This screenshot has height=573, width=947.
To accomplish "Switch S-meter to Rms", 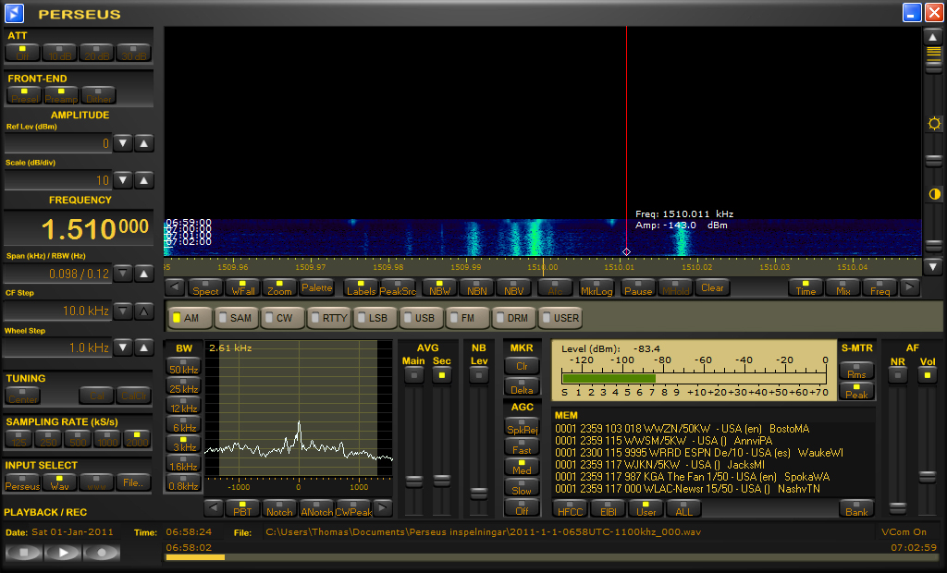I will pos(856,371).
